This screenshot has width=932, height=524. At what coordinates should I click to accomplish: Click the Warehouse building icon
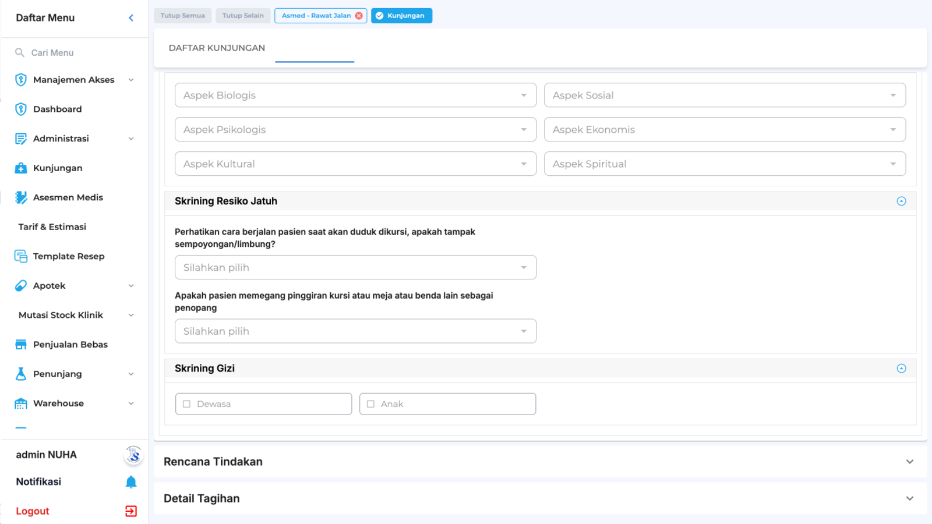tap(21, 403)
